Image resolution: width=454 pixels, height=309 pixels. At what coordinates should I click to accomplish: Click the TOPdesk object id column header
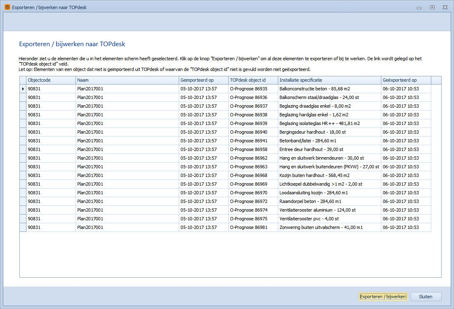click(x=253, y=80)
